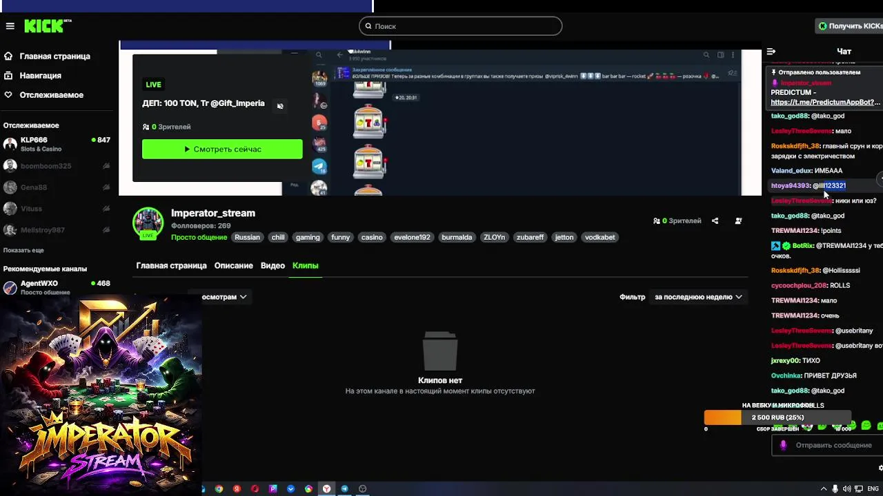Open Yandex Browser from the taskbar
Screen dimensions: 883x496
pyautogui.click(x=326, y=489)
